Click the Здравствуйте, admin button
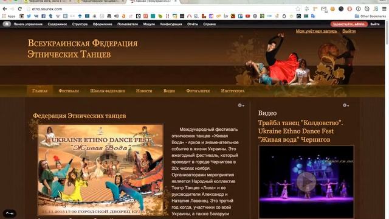 pyautogui.click(x=349, y=24)
